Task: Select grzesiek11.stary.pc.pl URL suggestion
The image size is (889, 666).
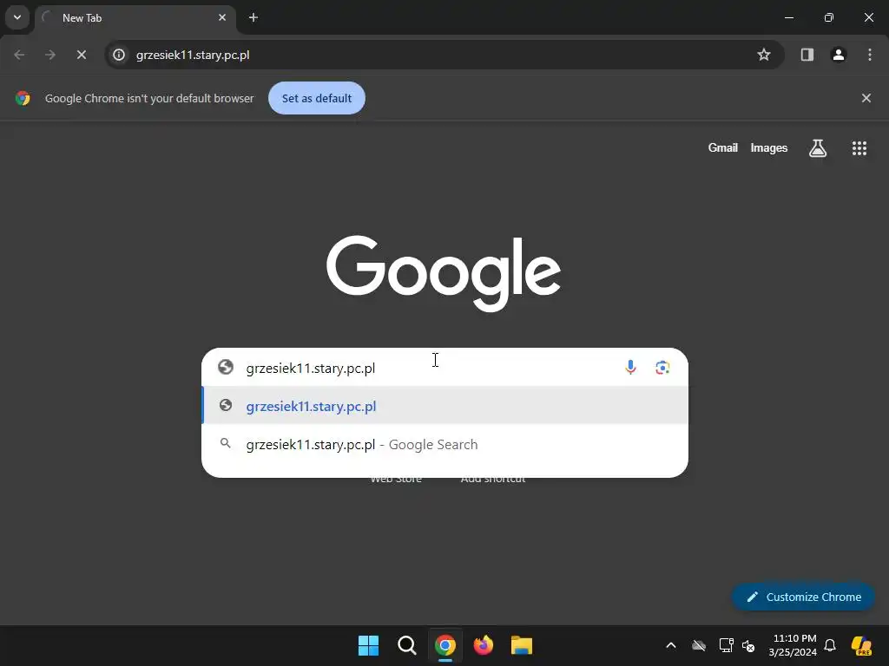Action: [x=445, y=406]
